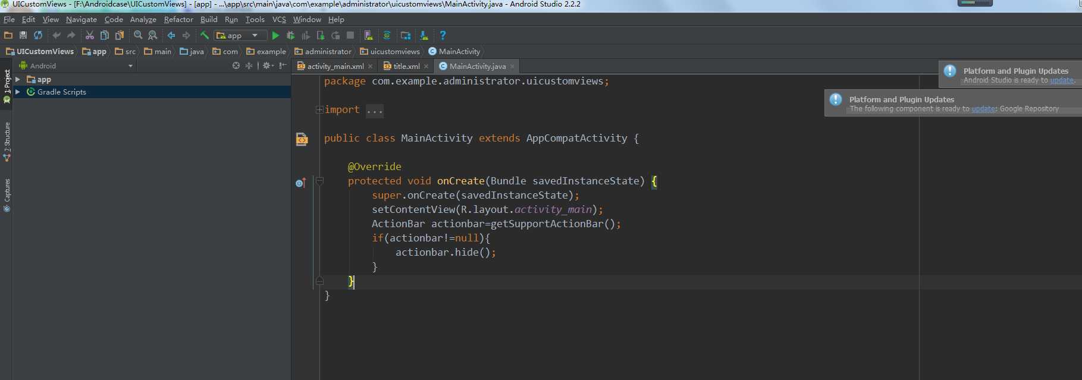Click the administrator breadcrumb item

(323, 52)
